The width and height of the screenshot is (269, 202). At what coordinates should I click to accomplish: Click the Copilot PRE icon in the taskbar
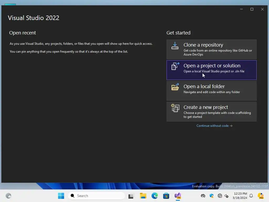(261, 196)
